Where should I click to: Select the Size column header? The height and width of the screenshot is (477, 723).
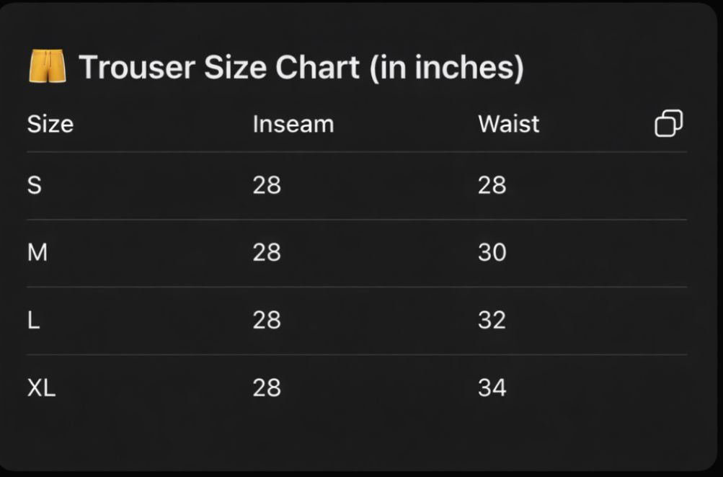tap(50, 124)
